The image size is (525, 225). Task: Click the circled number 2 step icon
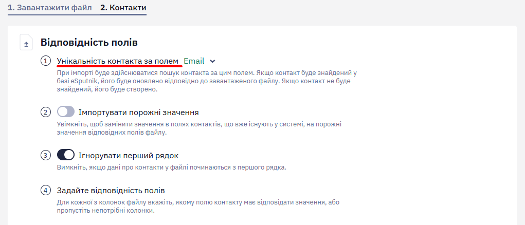click(x=46, y=112)
